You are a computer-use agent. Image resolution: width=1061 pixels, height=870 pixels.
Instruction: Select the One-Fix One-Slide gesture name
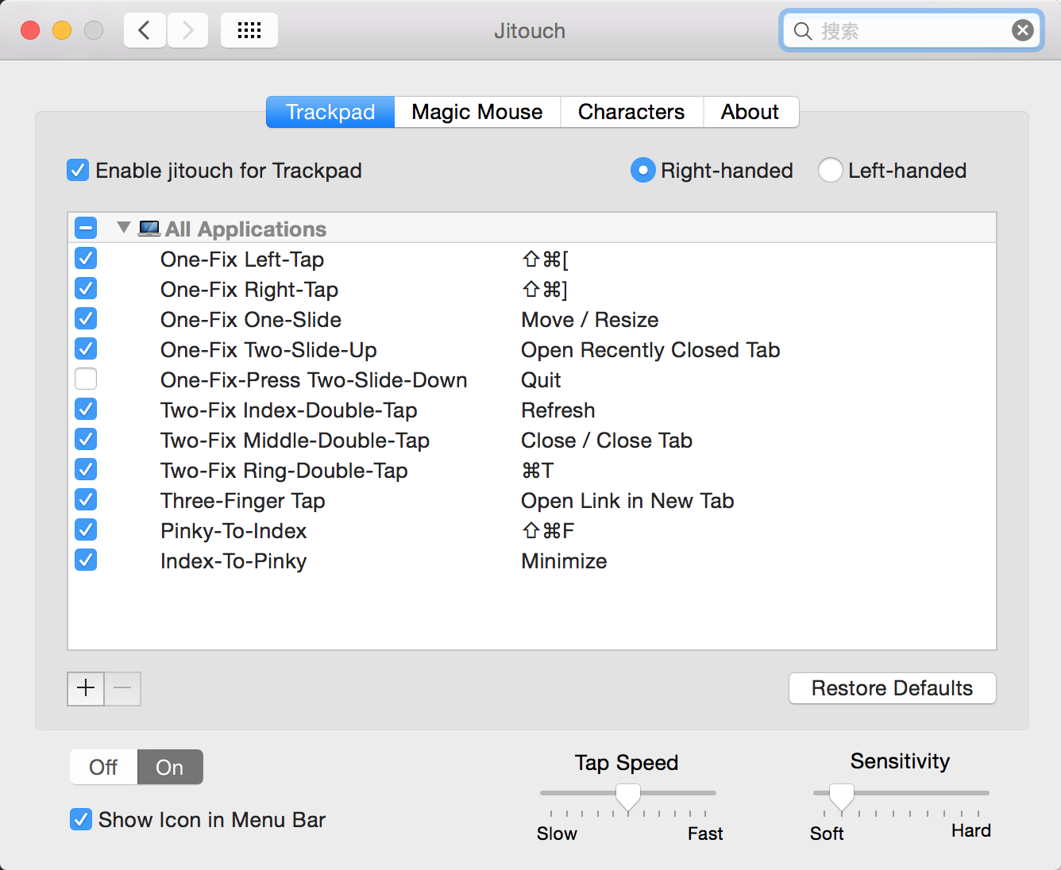point(251,320)
